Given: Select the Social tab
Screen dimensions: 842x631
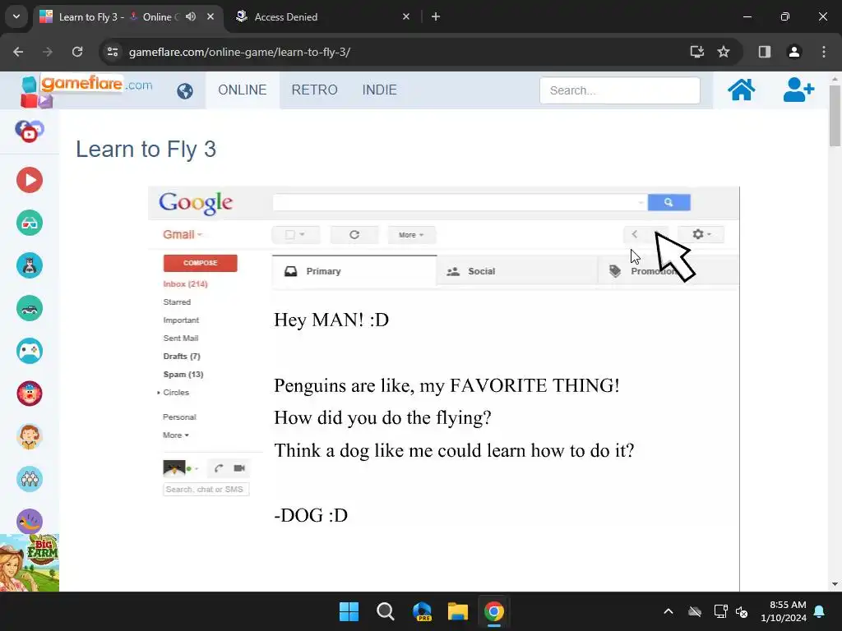Looking at the screenshot, I should point(517,271).
